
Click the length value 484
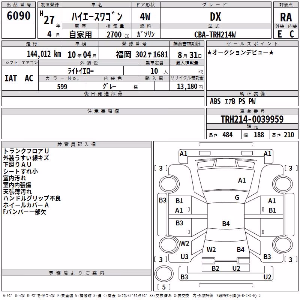coord(228,135)
